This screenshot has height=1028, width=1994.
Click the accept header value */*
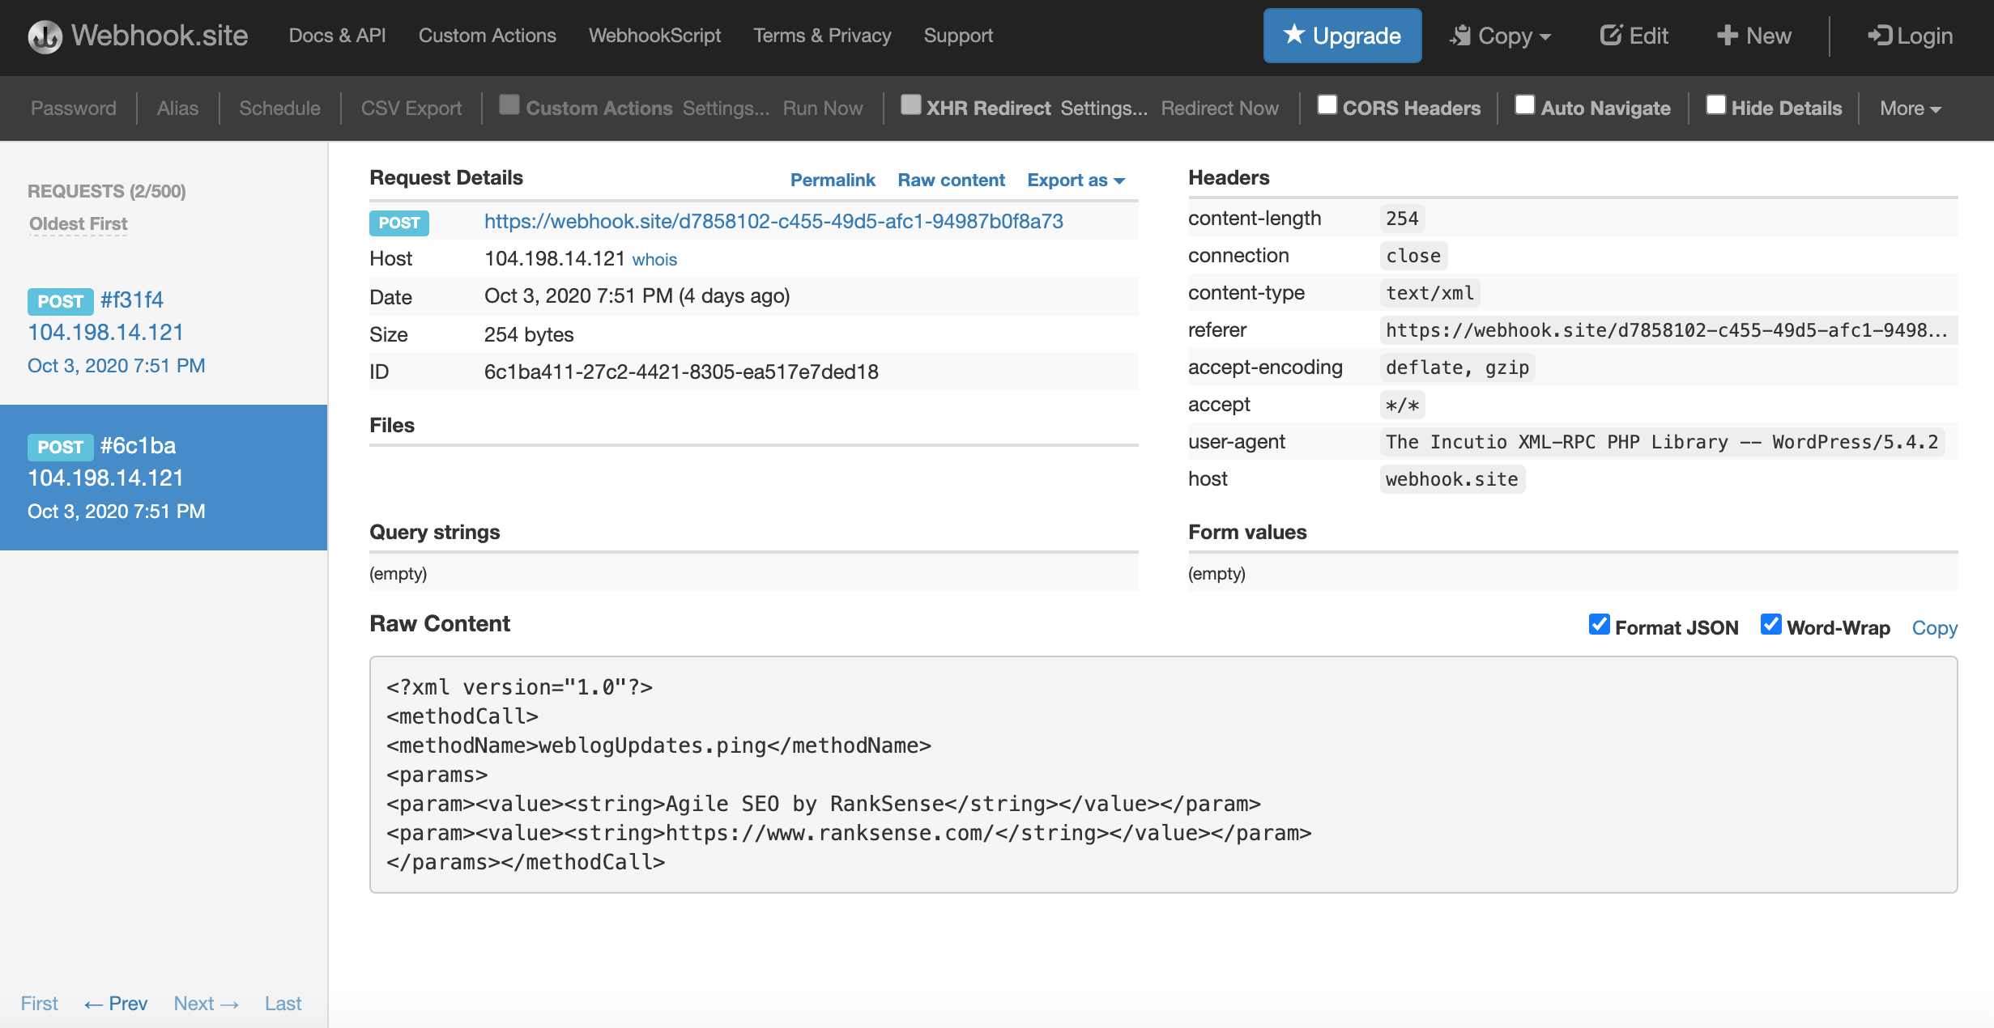(1402, 404)
